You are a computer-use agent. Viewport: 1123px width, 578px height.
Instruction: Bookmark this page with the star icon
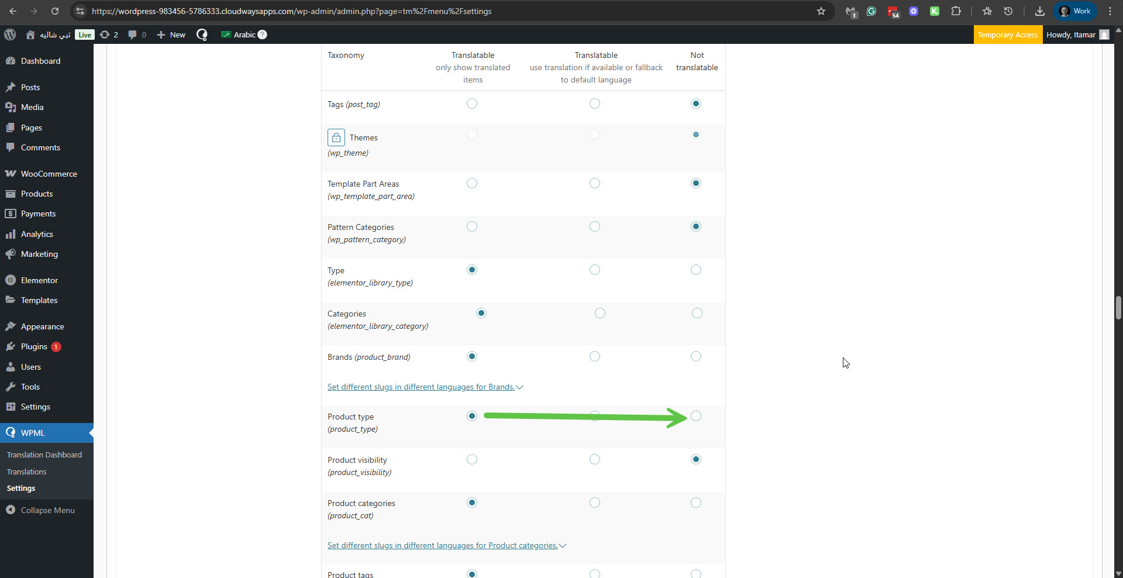coord(821,11)
